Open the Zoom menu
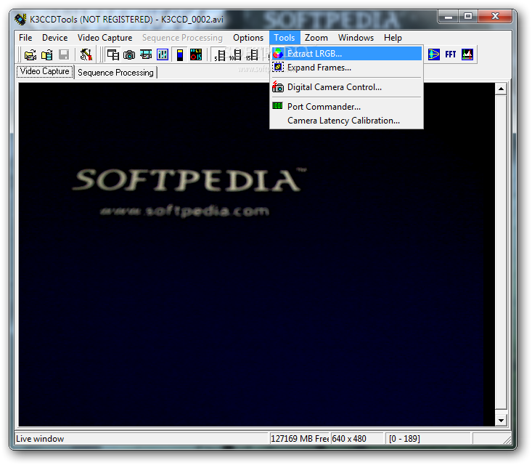This screenshot has width=532, height=465. click(x=316, y=38)
